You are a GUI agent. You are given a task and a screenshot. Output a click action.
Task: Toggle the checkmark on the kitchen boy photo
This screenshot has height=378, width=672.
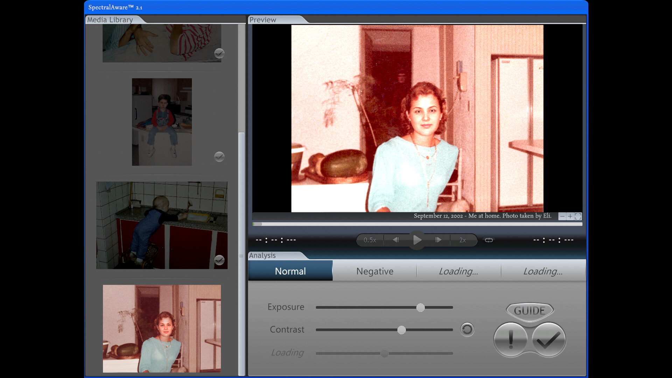(x=219, y=157)
